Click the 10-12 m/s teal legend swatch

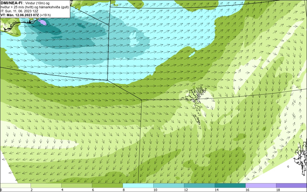point(169,185)
